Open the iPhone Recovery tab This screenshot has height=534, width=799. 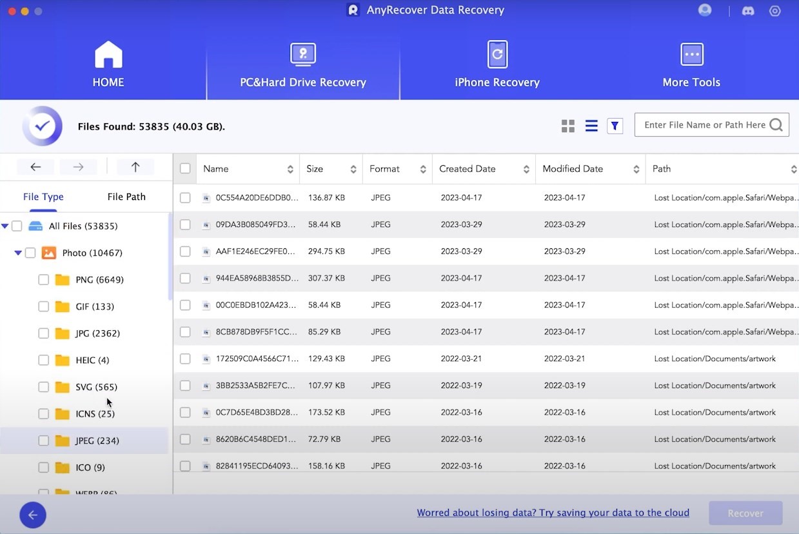(x=497, y=64)
